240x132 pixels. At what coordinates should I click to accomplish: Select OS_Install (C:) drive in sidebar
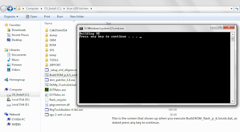tap(20, 94)
